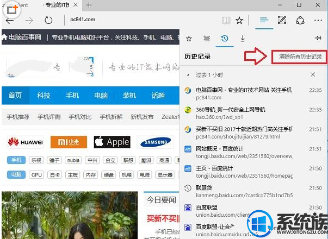Click the Samsung brand logo

(x=156, y=142)
